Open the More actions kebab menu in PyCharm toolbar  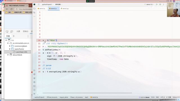coord(163,4)
